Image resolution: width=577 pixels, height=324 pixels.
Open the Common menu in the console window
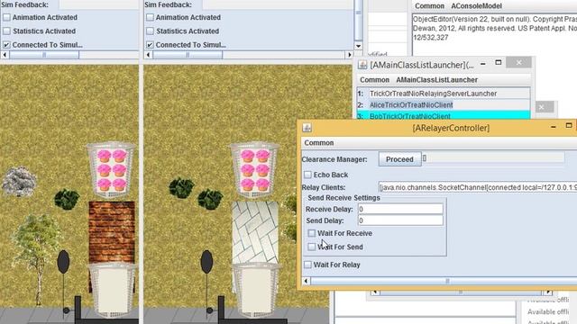(x=429, y=6)
